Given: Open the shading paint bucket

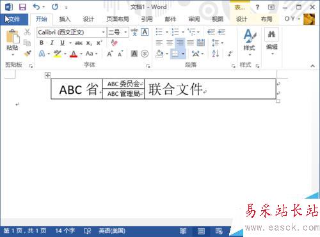Looking at the screenshot, I should tap(159, 54).
